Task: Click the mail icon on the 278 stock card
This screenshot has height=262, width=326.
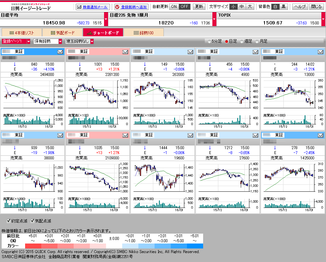Action: (x=320, y=135)
